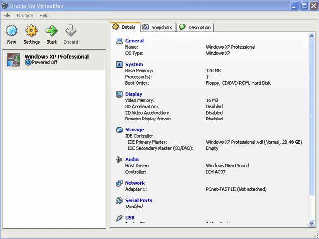Click the window maximize button
The image size is (319, 239).
coord(304,6)
